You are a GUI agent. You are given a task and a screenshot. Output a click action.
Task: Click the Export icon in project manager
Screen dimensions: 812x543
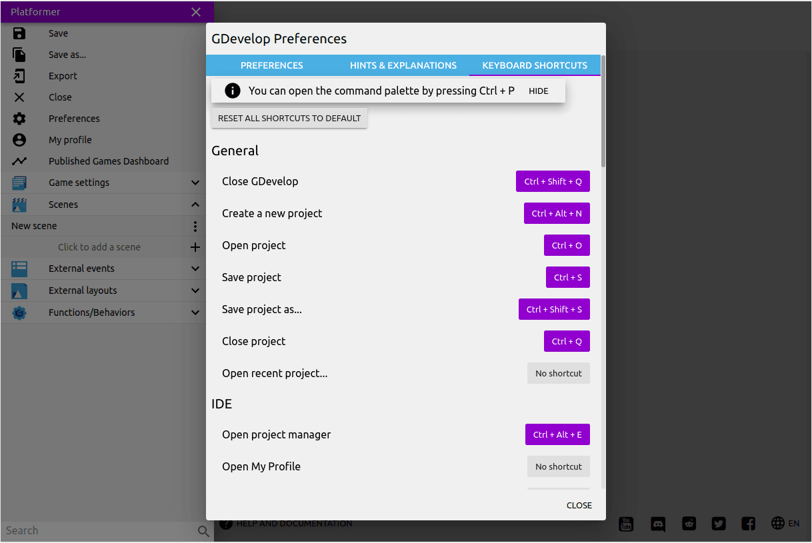point(19,76)
